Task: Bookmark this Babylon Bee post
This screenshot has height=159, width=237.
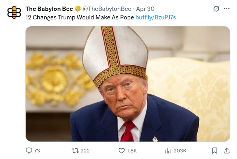Action: pyautogui.click(x=214, y=150)
